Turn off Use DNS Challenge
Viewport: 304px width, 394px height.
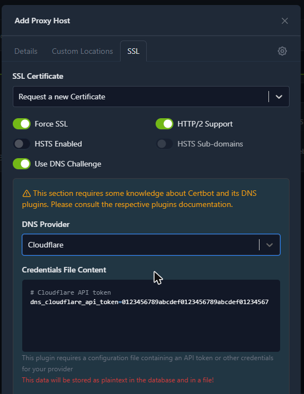[x=22, y=164]
